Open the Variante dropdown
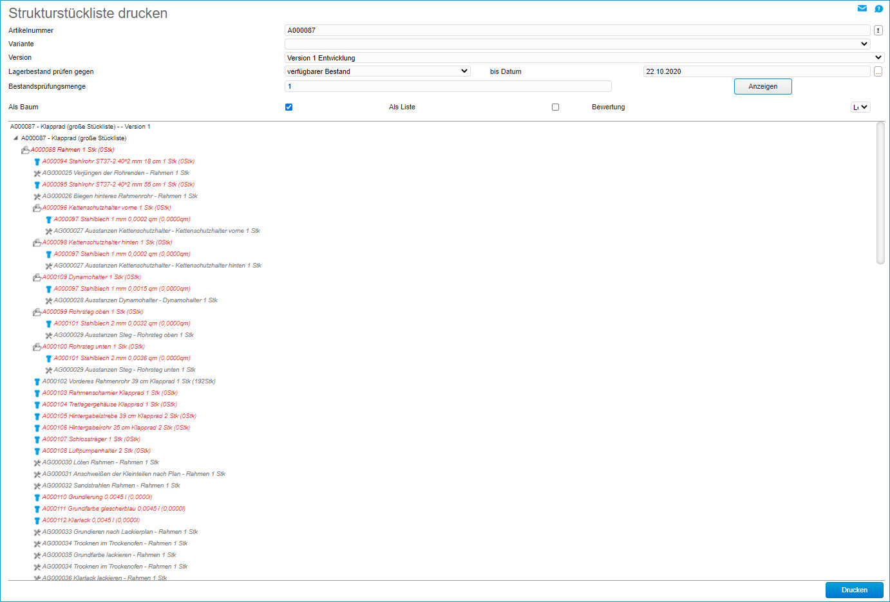Viewport: 890px width, 602px height. point(577,44)
